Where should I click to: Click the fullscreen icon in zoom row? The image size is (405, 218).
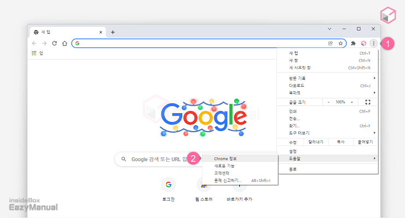point(368,102)
